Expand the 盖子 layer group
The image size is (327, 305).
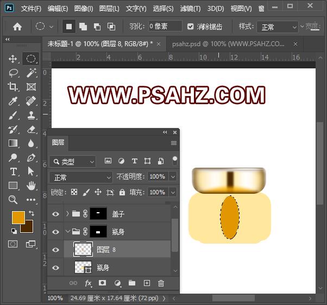pos(67,213)
